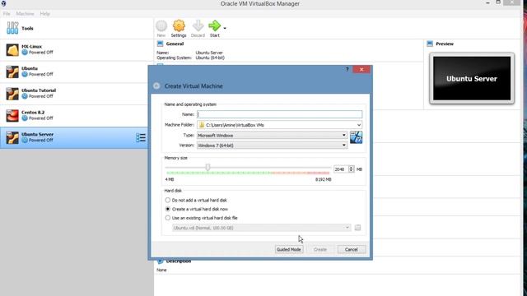Click the Preview section icon

pyautogui.click(x=430, y=44)
